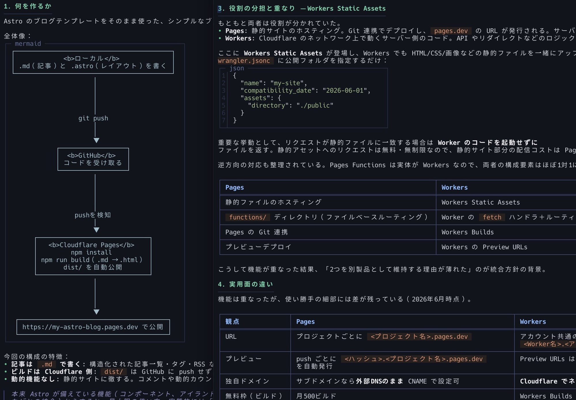Viewport: 576px width, 400px height.
Task: Select the 'GitHub コードを受け取る' flowchart box
Action: coord(93,159)
